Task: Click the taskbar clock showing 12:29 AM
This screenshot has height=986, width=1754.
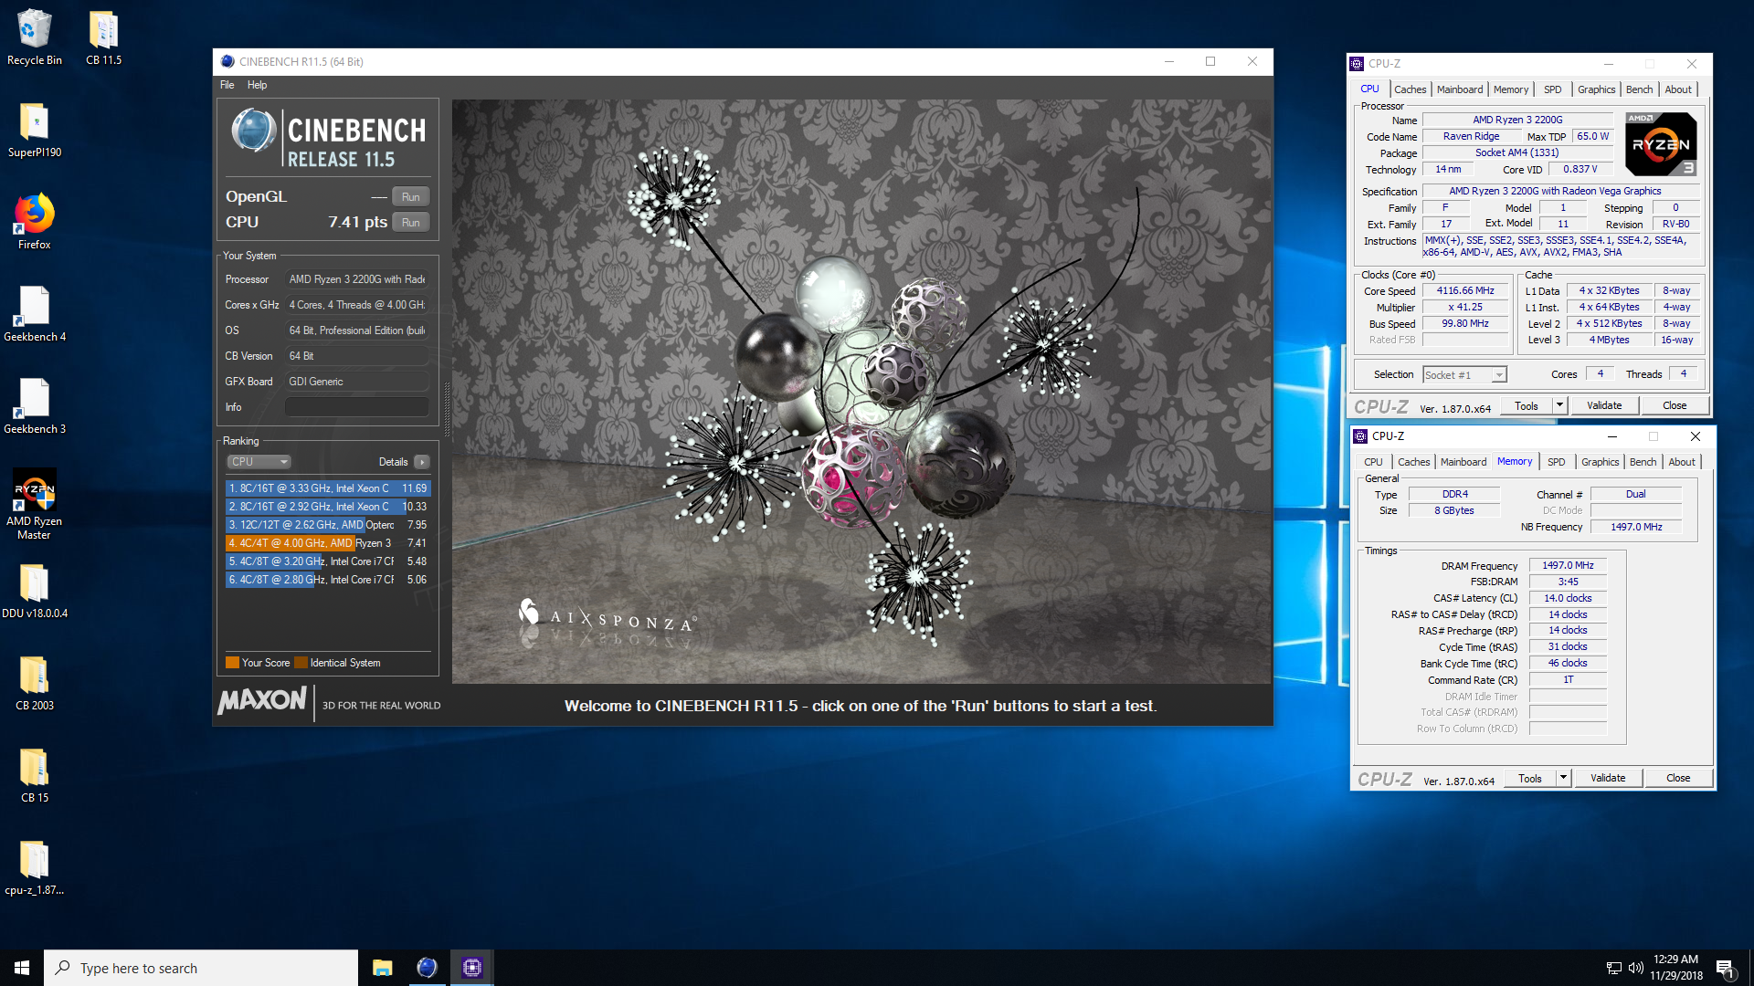Action: tap(1675, 968)
